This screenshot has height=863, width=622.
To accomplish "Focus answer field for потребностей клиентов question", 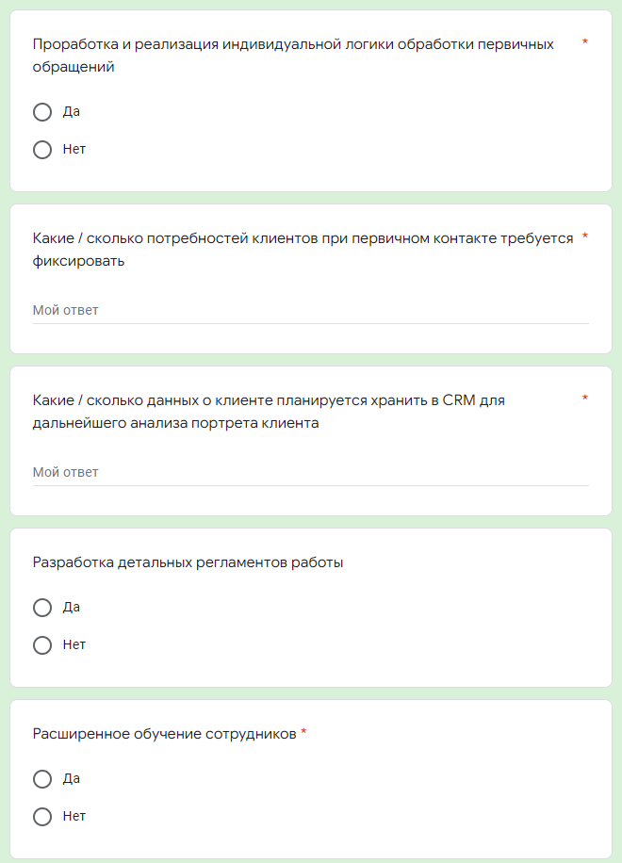I will 310,310.
